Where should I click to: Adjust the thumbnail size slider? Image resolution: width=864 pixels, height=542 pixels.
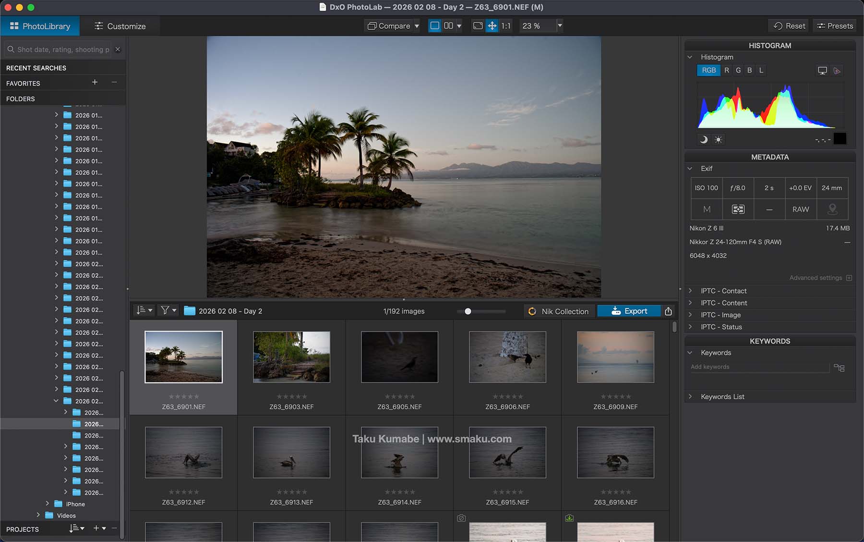pyautogui.click(x=468, y=311)
